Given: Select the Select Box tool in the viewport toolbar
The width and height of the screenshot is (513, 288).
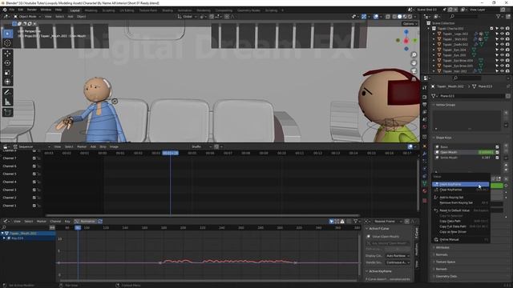Looking at the screenshot, I should tap(7, 34).
